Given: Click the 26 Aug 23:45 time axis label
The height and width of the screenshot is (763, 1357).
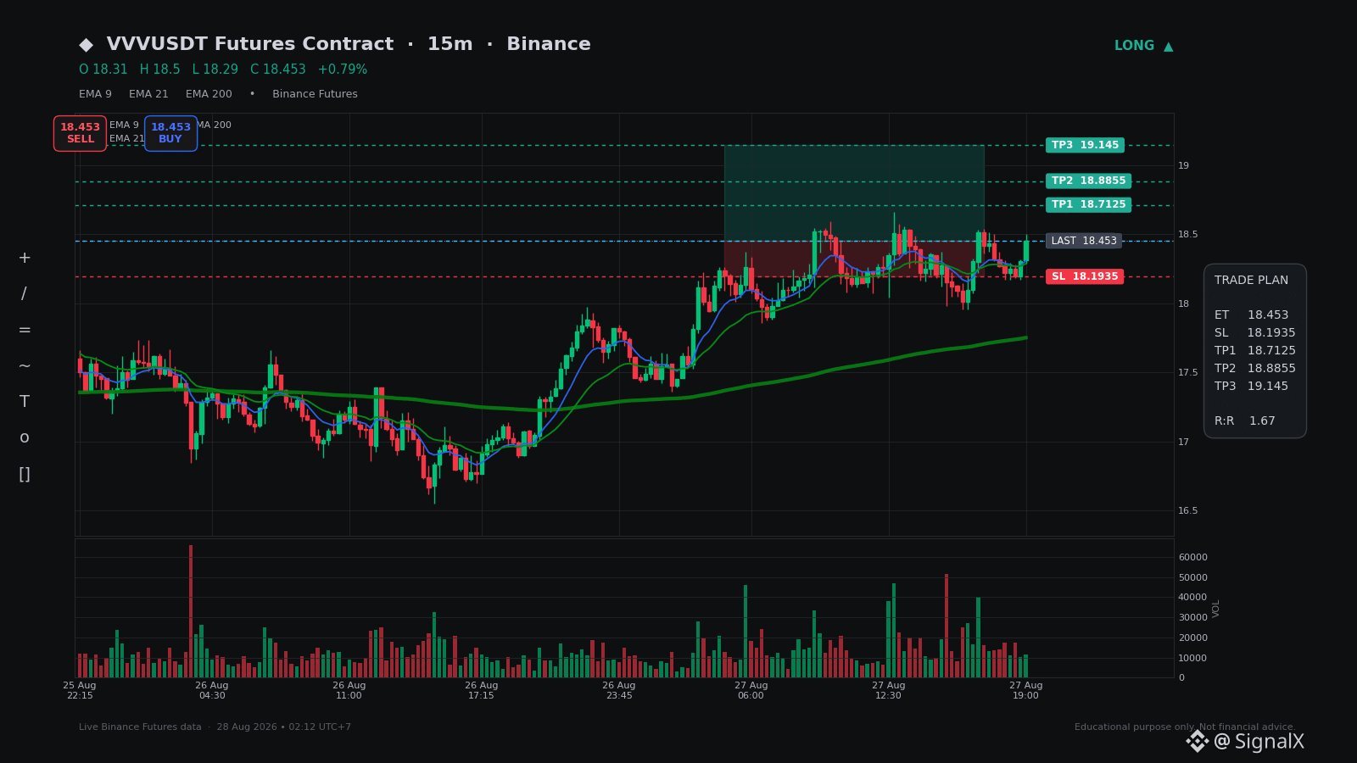Looking at the screenshot, I should [x=619, y=690].
